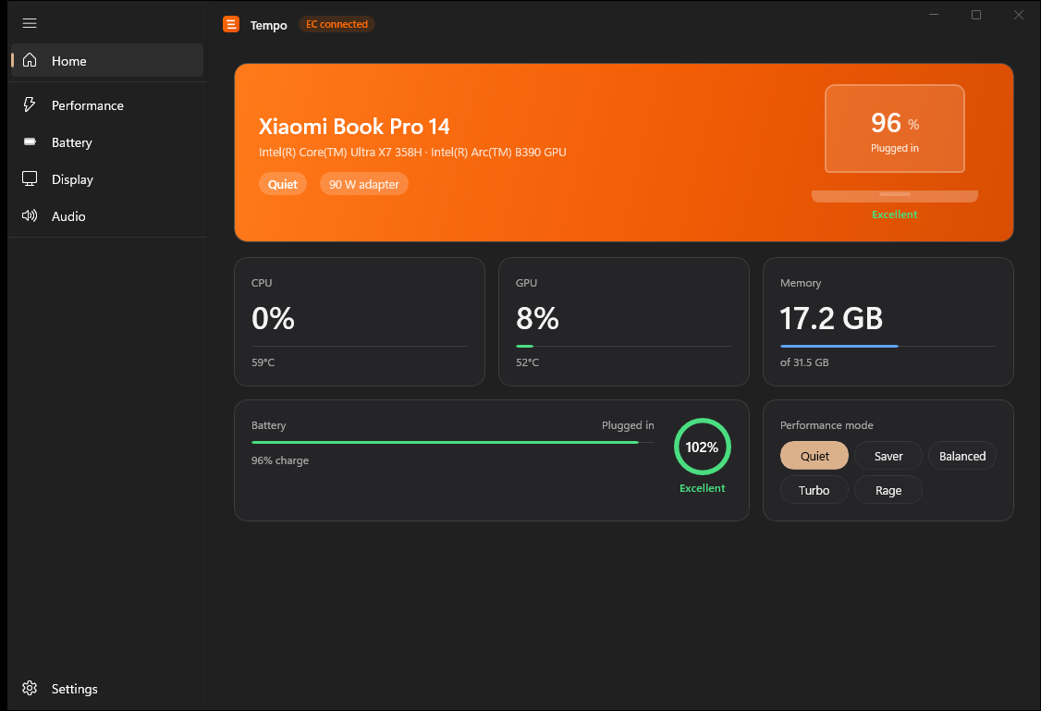Click 'Excellent' under the laptop illustration
Viewport: 1041px width, 711px height.
tap(894, 215)
